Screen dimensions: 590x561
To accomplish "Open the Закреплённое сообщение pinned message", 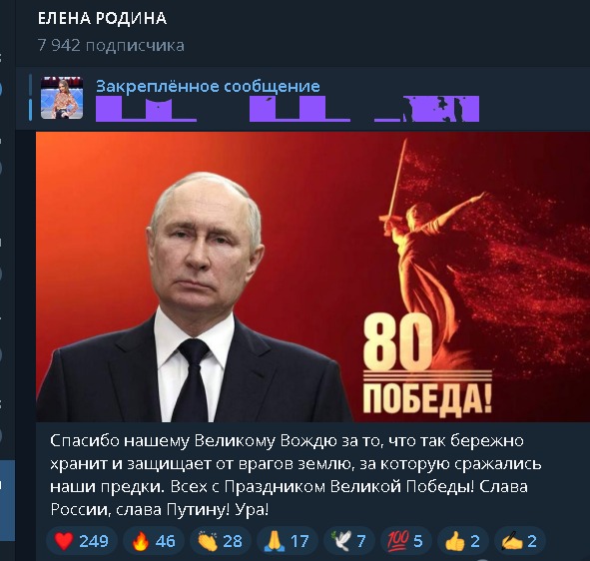I will [208, 86].
